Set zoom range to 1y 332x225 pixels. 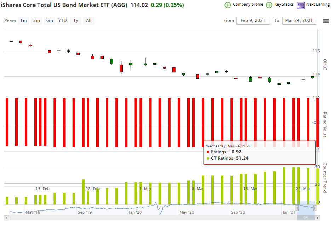point(76,20)
